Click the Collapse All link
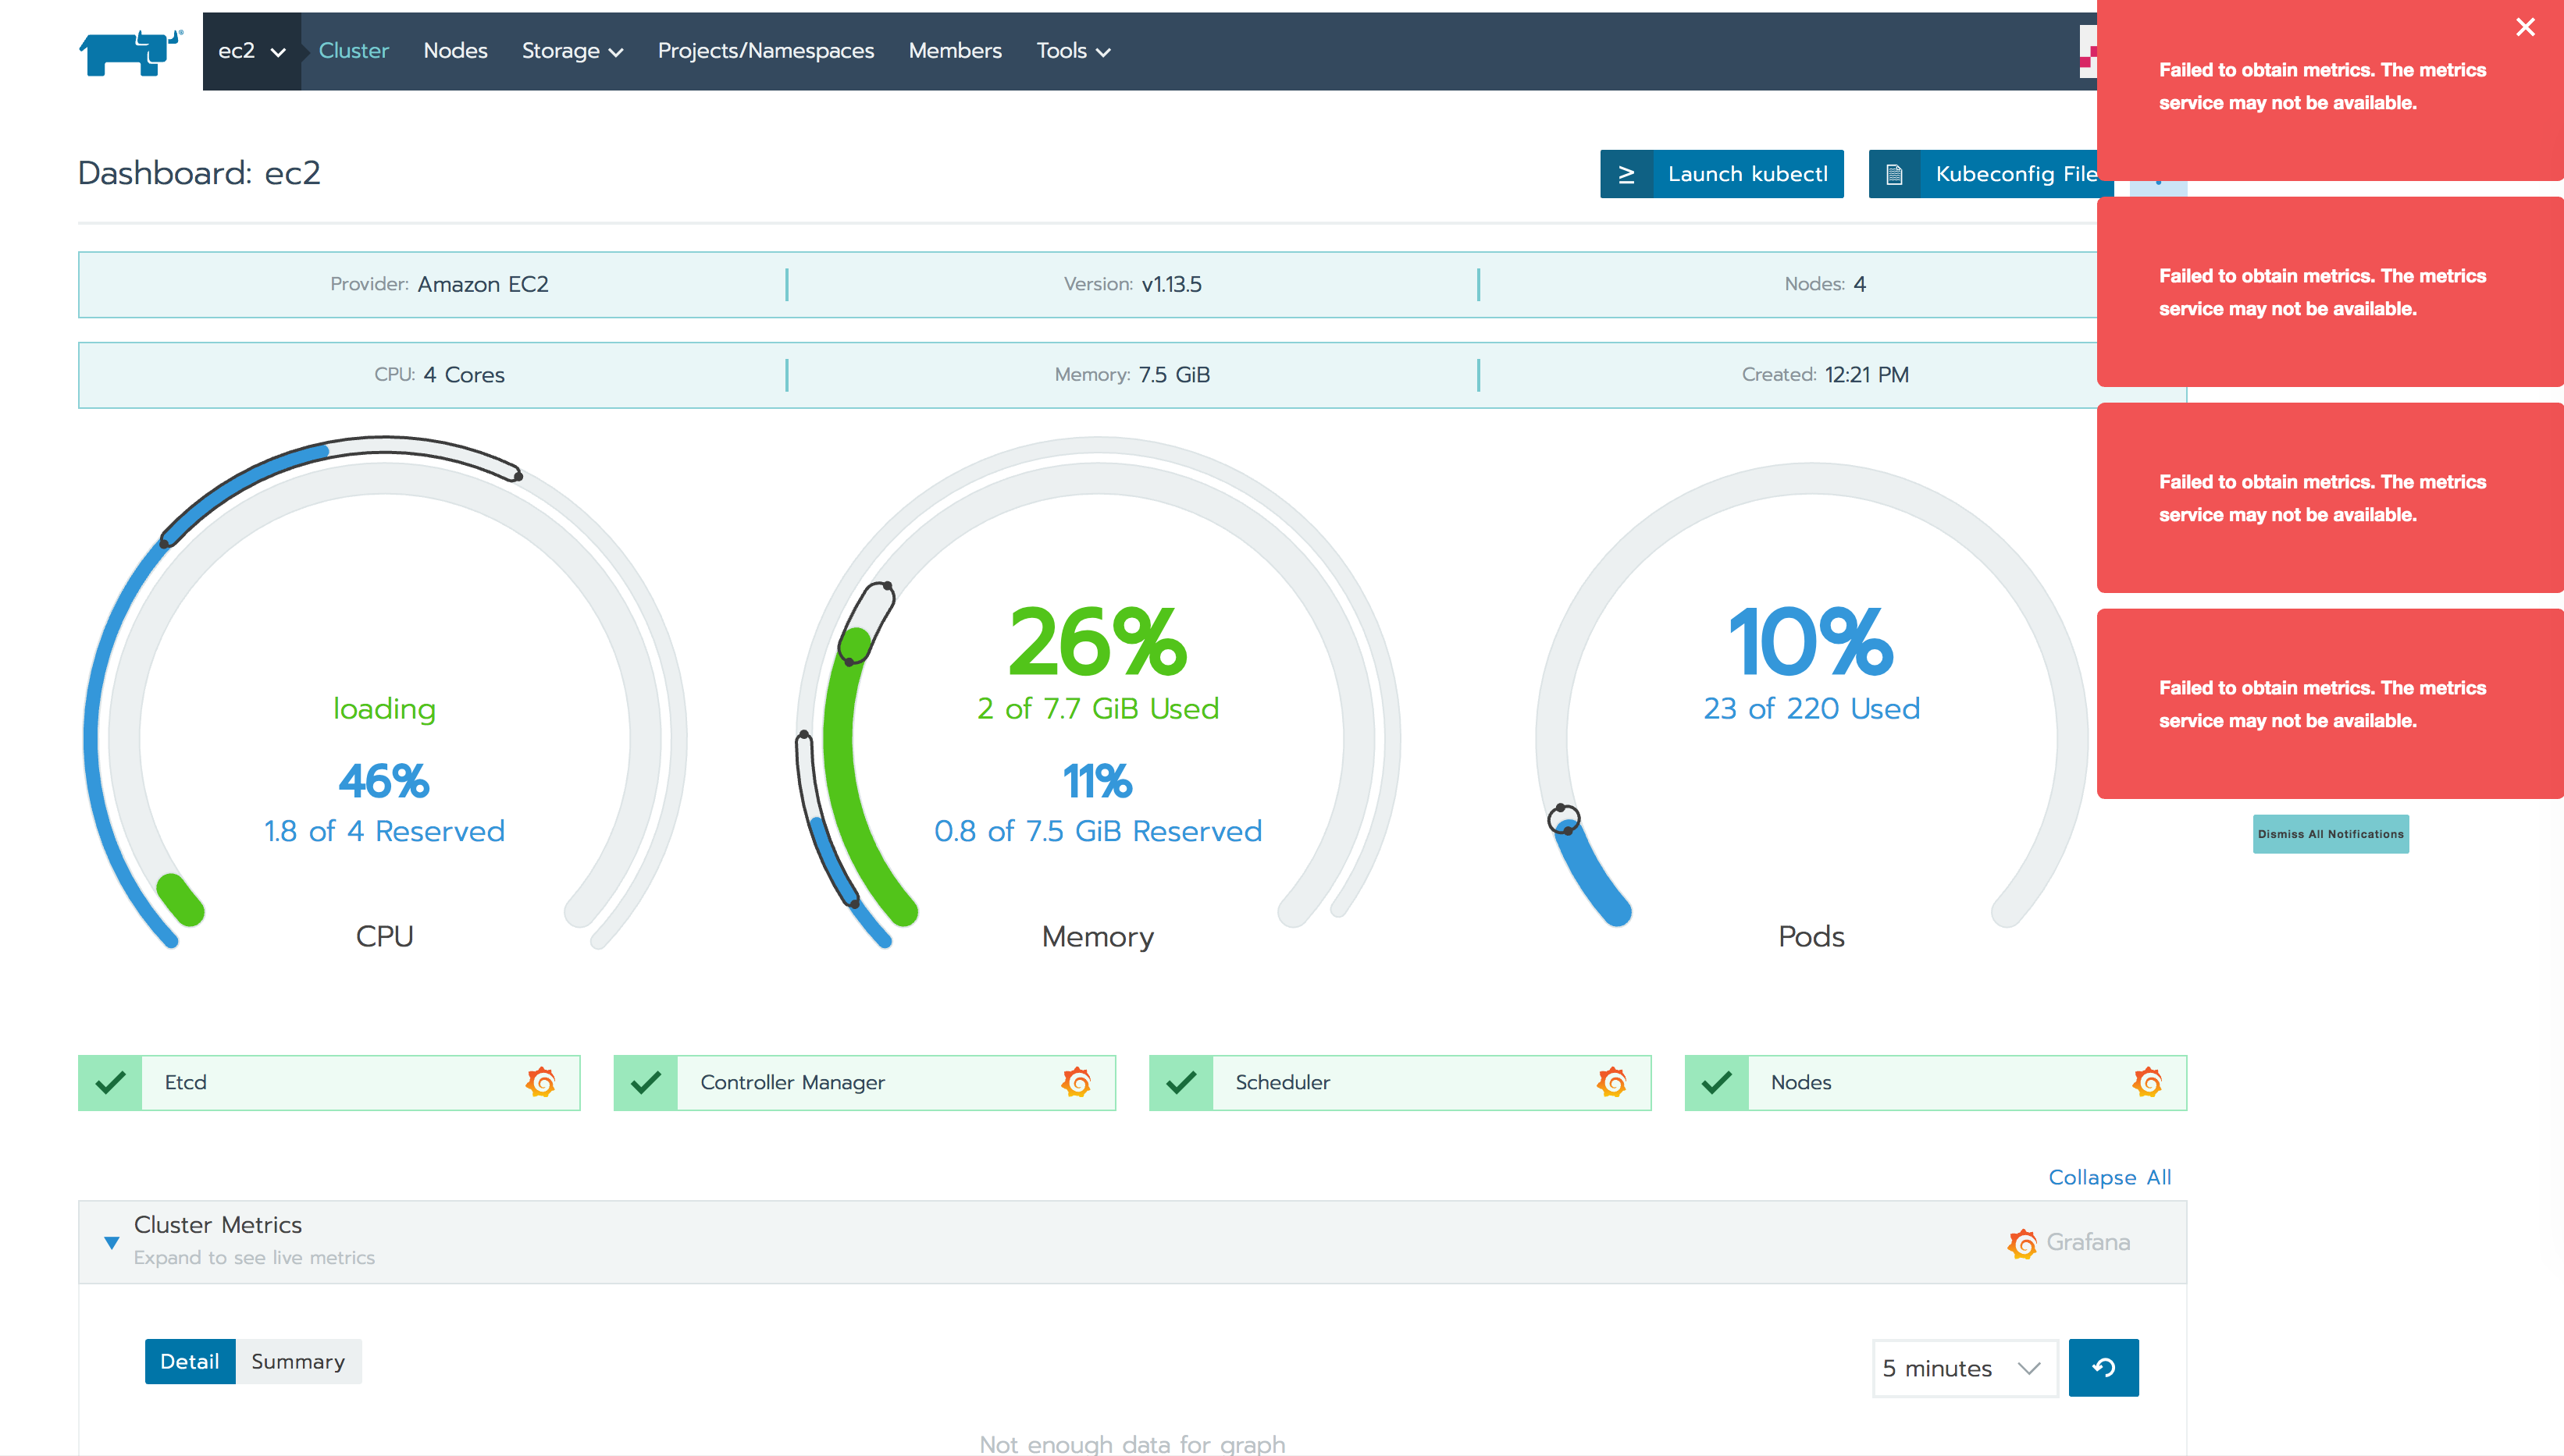 pyautogui.click(x=2109, y=1177)
